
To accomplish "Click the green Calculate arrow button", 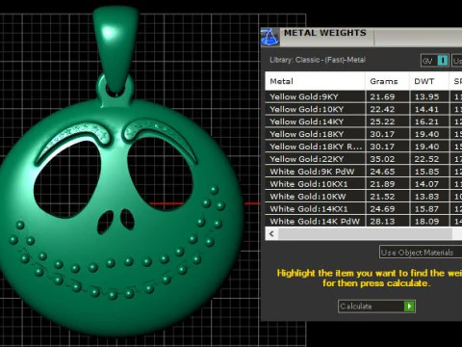I will point(409,307).
